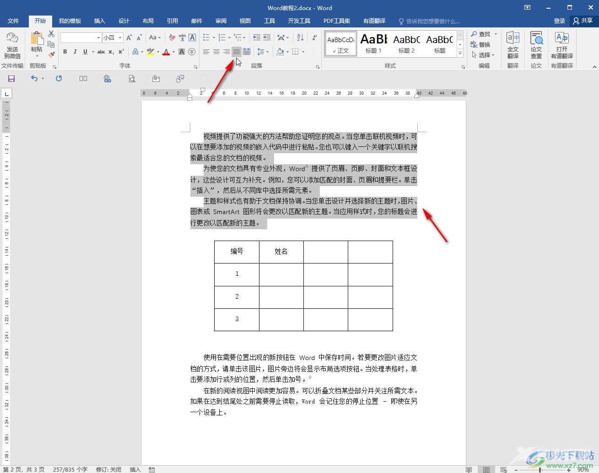Apply the 标题 2 style
The image size is (599, 473).
pyautogui.click(x=406, y=44)
